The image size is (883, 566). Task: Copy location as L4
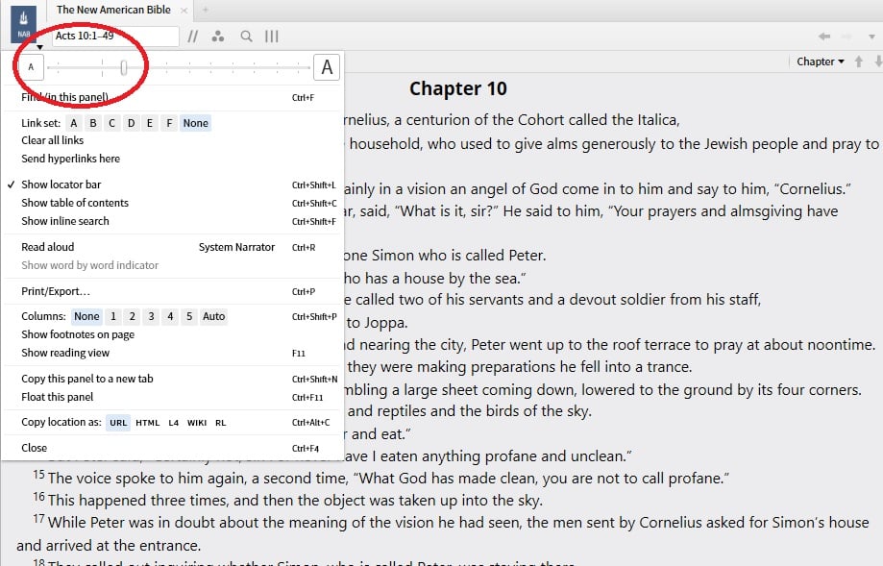[x=174, y=423]
